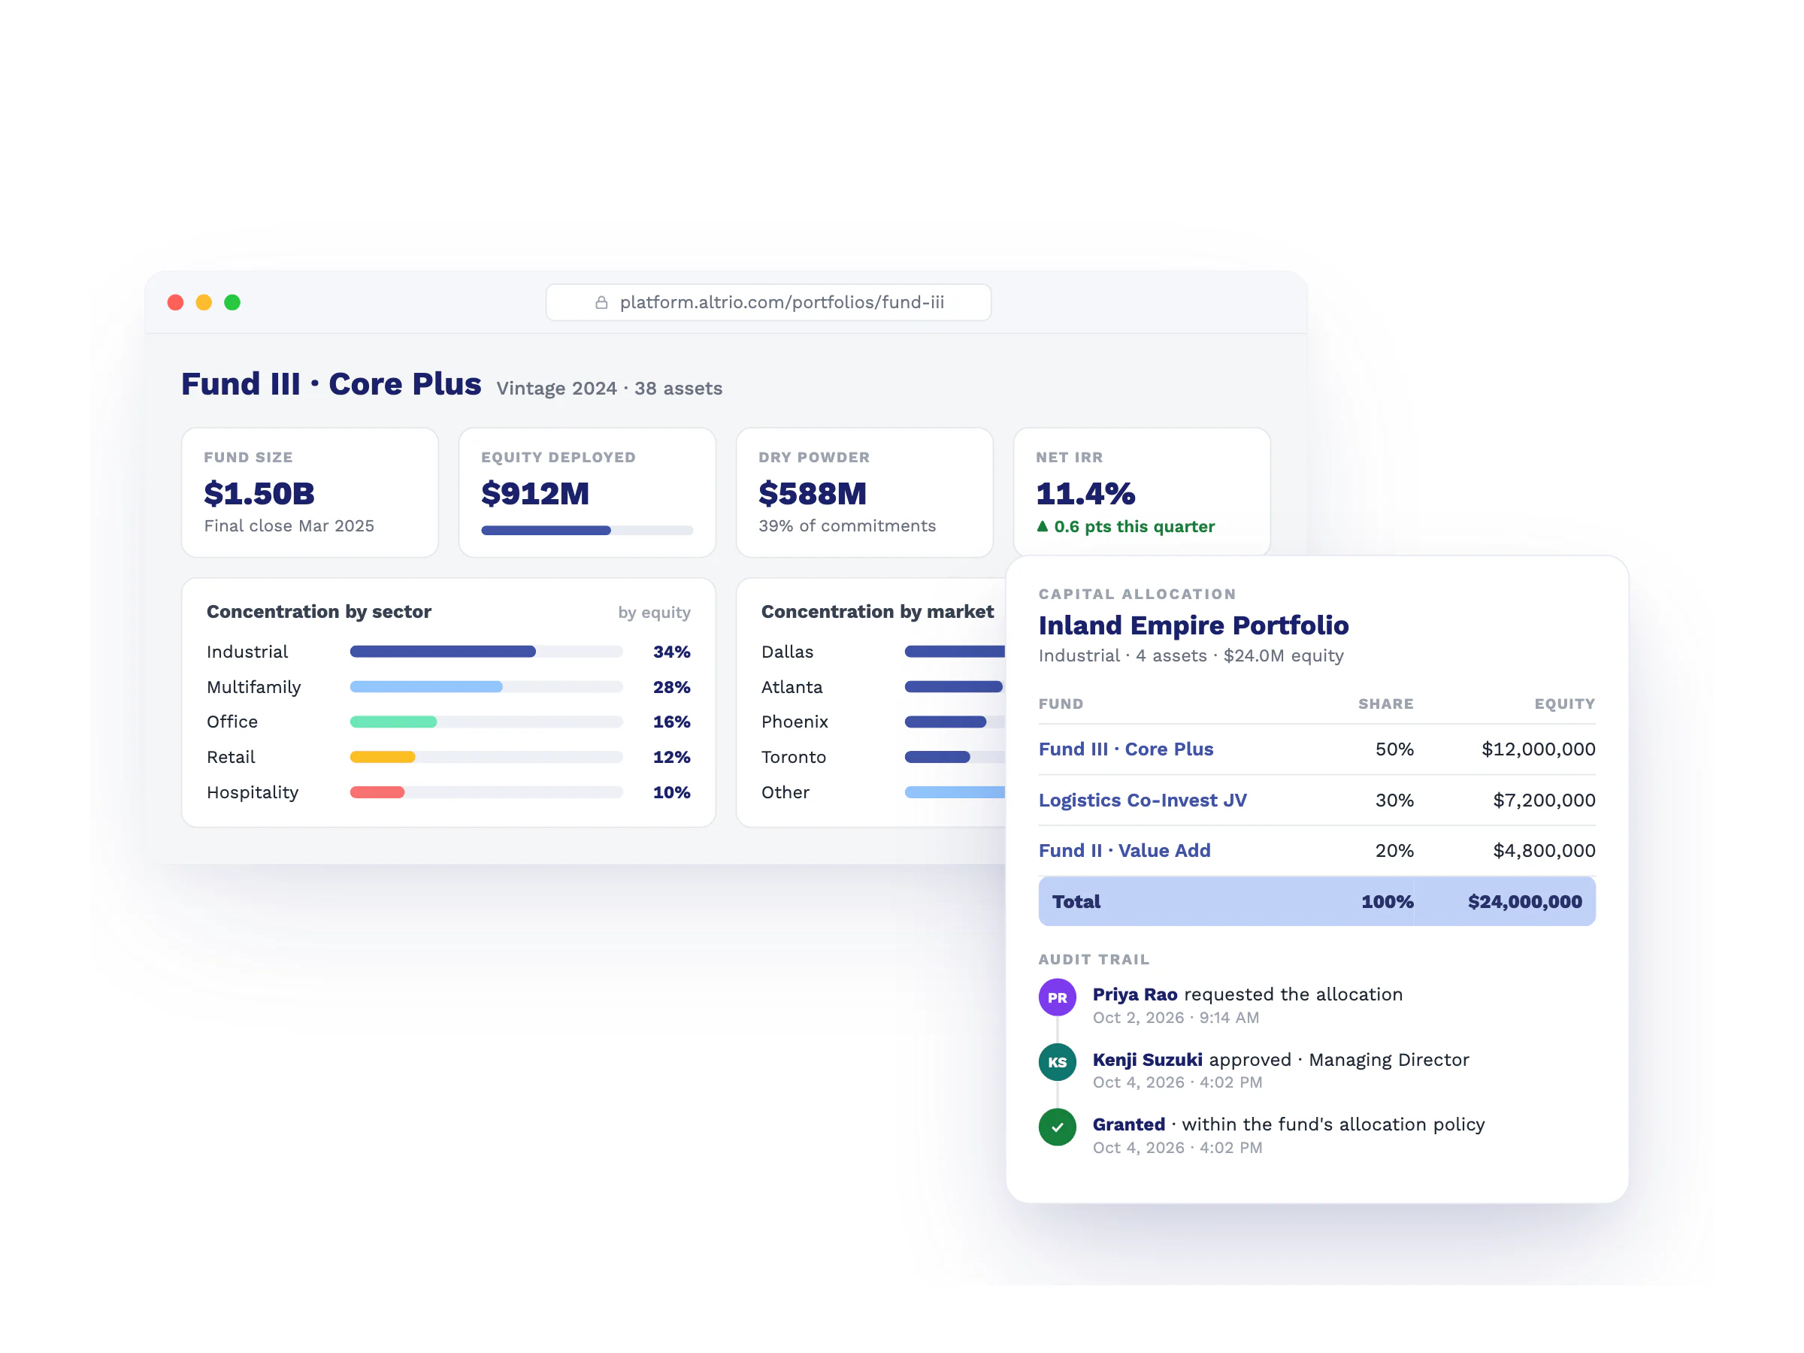This screenshot has width=1804, height=1353.
Task: Click the green Granted checkmark icon
Action: coord(1057,1127)
